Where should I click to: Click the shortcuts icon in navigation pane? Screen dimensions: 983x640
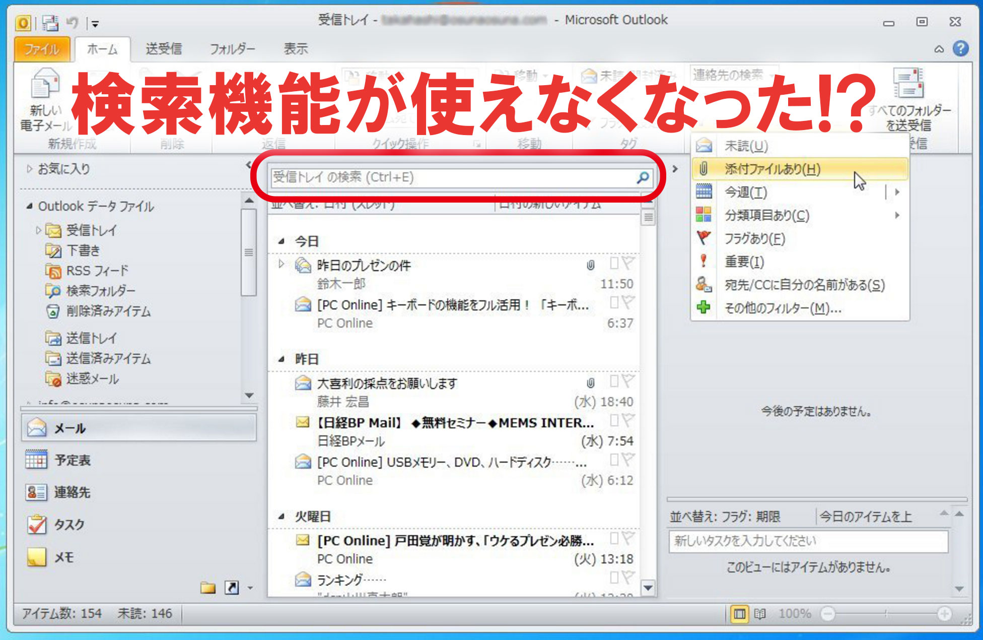tap(232, 588)
